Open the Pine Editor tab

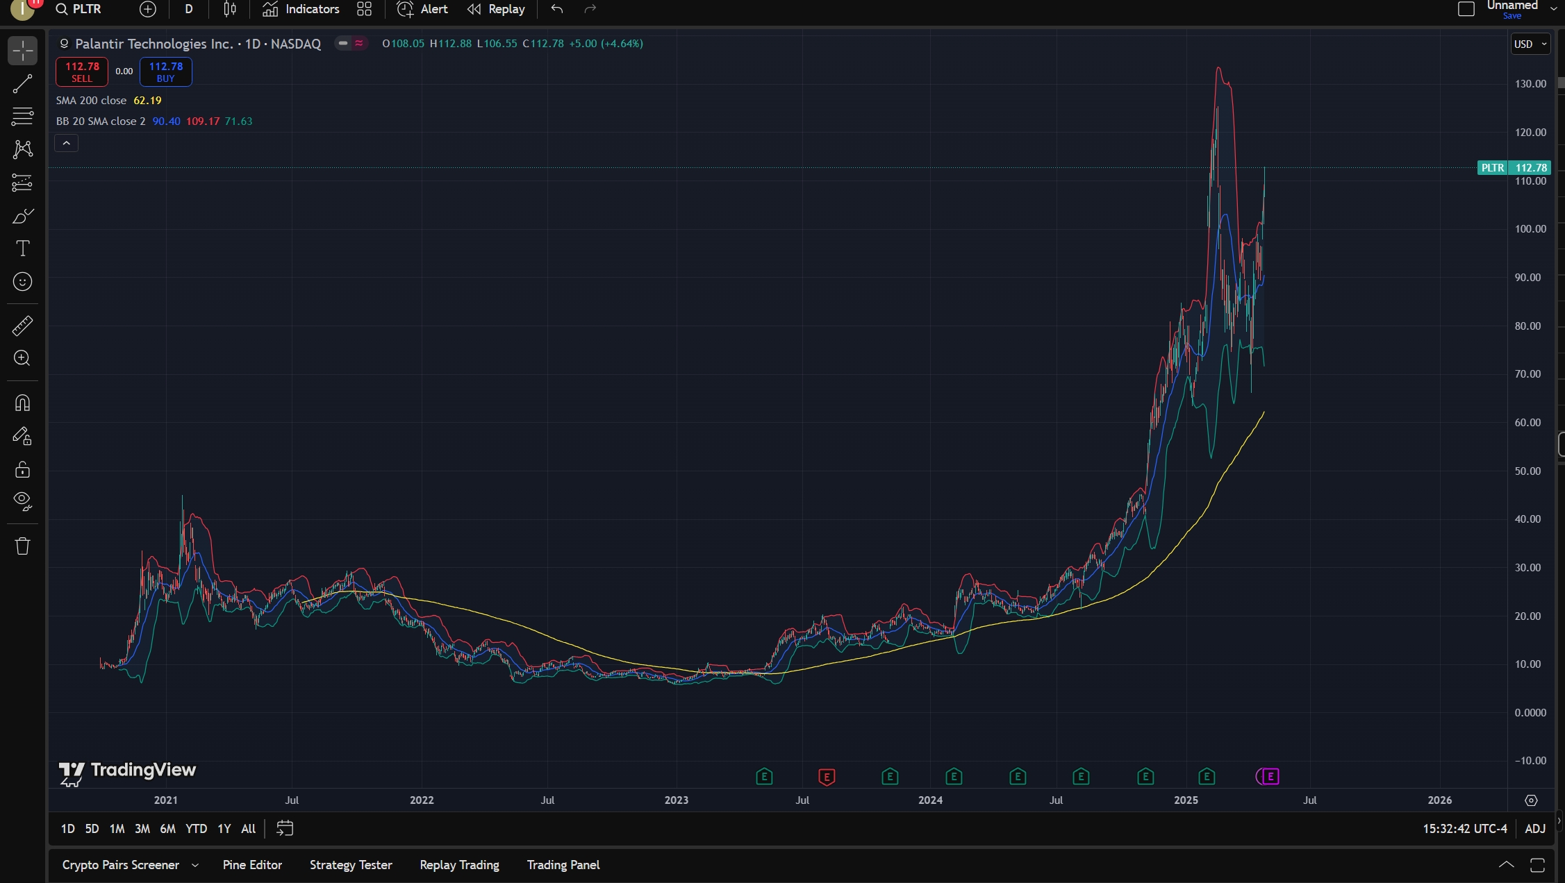pyautogui.click(x=252, y=865)
